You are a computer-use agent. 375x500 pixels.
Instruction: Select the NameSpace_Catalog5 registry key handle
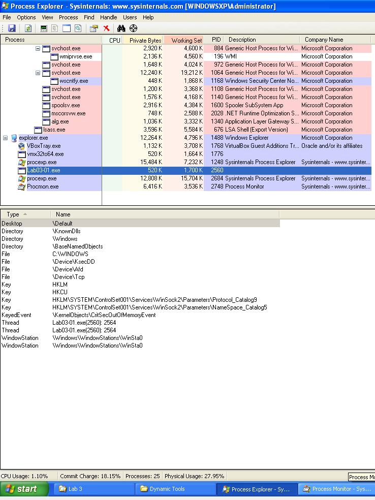140,307
